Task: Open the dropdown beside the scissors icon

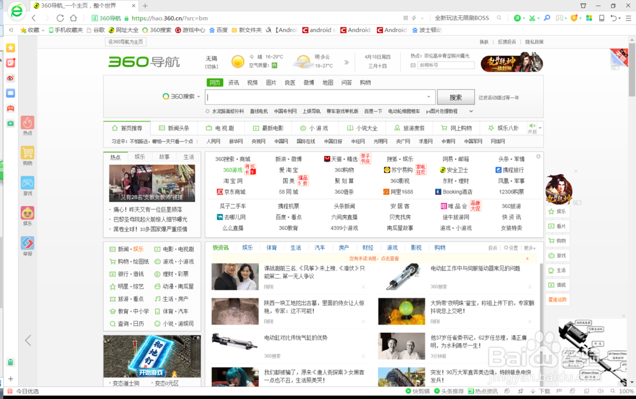Action: [538, 18]
